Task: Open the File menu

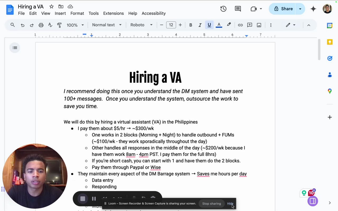Action: [x=21, y=13]
